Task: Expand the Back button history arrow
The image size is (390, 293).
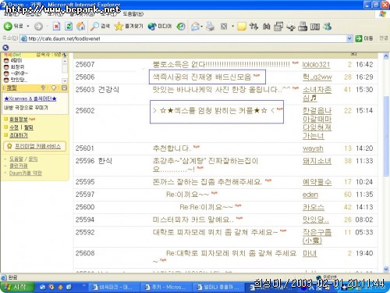Action: [x=28, y=27]
